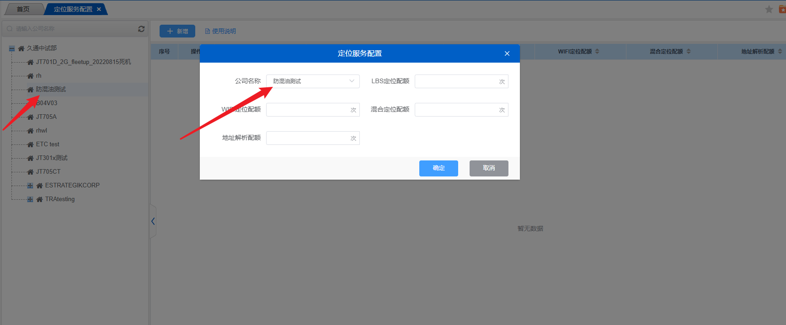Click the sort arrows on 混合定位配额 column
Image resolution: width=786 pixels, height=325 pixels.
[689, 52]
